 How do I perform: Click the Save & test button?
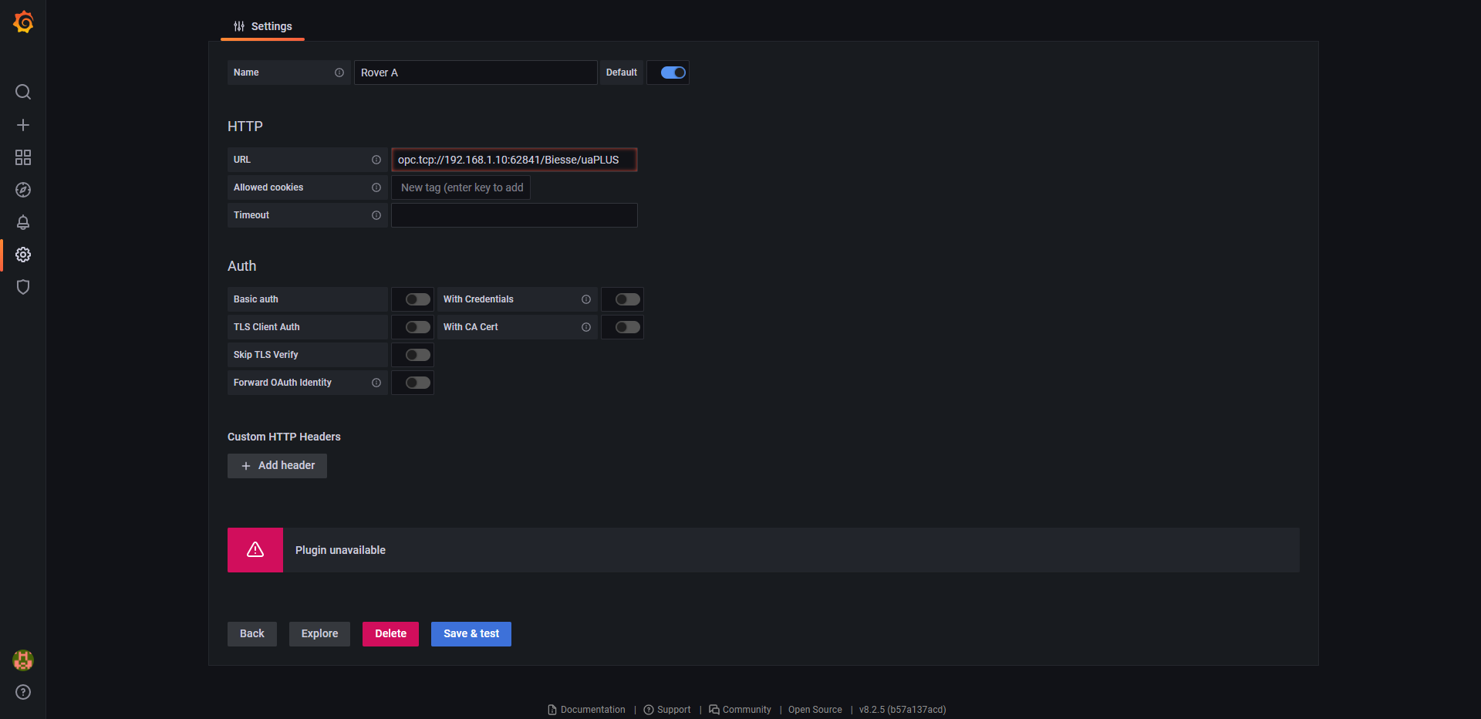tap(471, 633)
